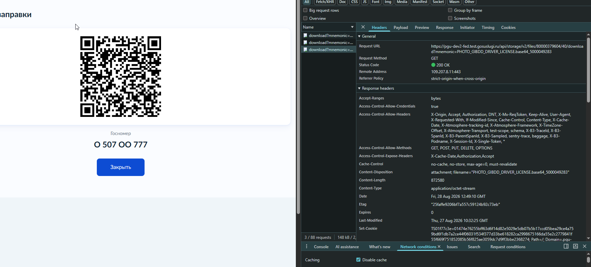Viewport: 591px width, 267px height.
Task: Click the license plate number O 507 OO 777
Action: click(121, 145)
